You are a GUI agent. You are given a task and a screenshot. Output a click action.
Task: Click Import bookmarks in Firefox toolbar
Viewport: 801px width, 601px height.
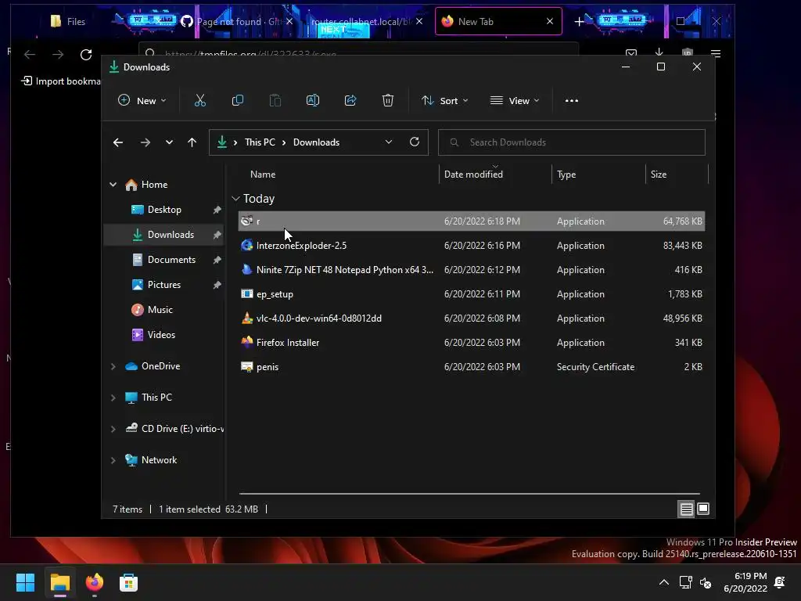tap(60, 81)
